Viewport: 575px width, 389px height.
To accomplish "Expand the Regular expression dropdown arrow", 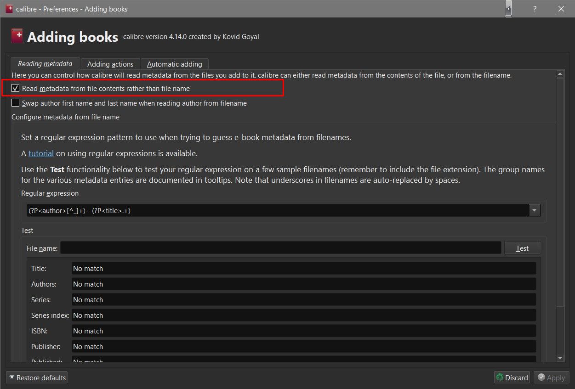I will (535, 210).
